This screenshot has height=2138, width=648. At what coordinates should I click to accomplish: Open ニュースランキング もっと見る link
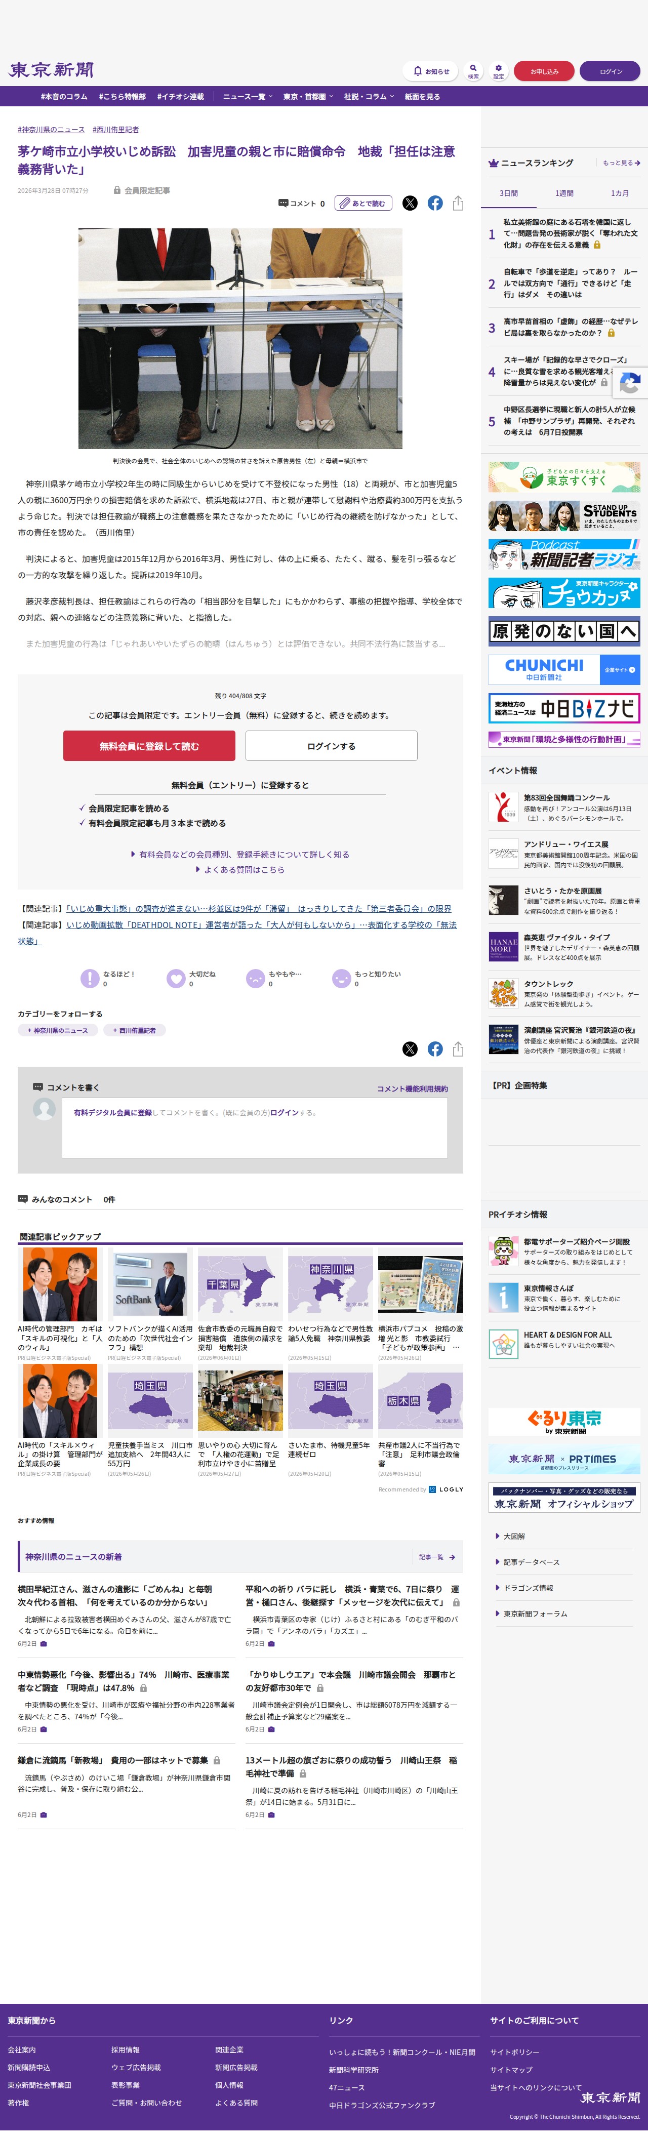621,164
